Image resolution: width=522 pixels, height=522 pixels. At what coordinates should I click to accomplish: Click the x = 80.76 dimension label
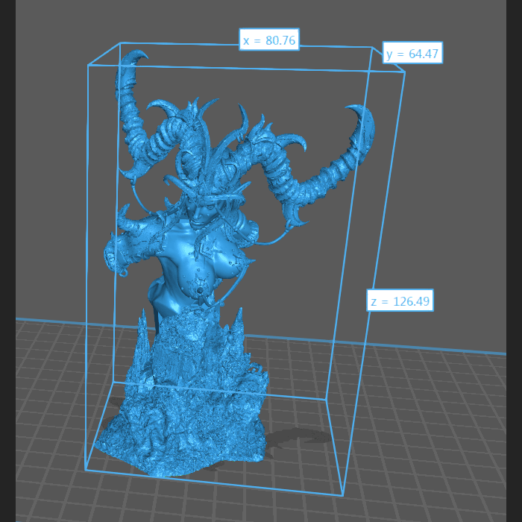269,40
